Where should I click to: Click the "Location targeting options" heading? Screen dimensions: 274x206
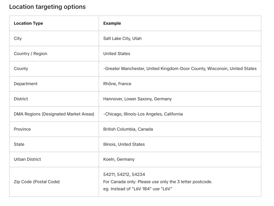coord(47,7)
